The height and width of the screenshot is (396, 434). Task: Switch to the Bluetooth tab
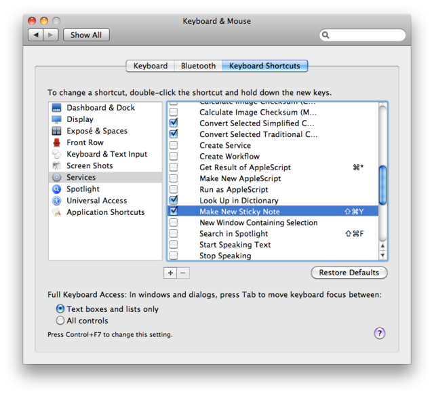point(198,66)
